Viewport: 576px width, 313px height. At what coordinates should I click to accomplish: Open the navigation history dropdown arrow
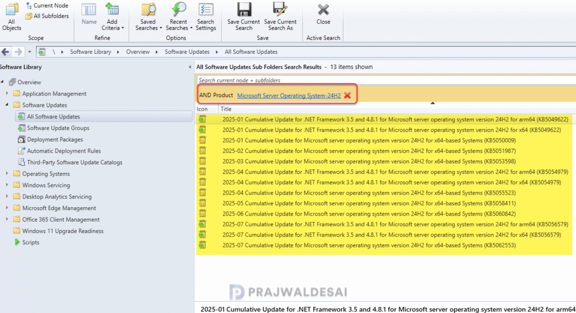pyautogui.click(x=30, y=52)
